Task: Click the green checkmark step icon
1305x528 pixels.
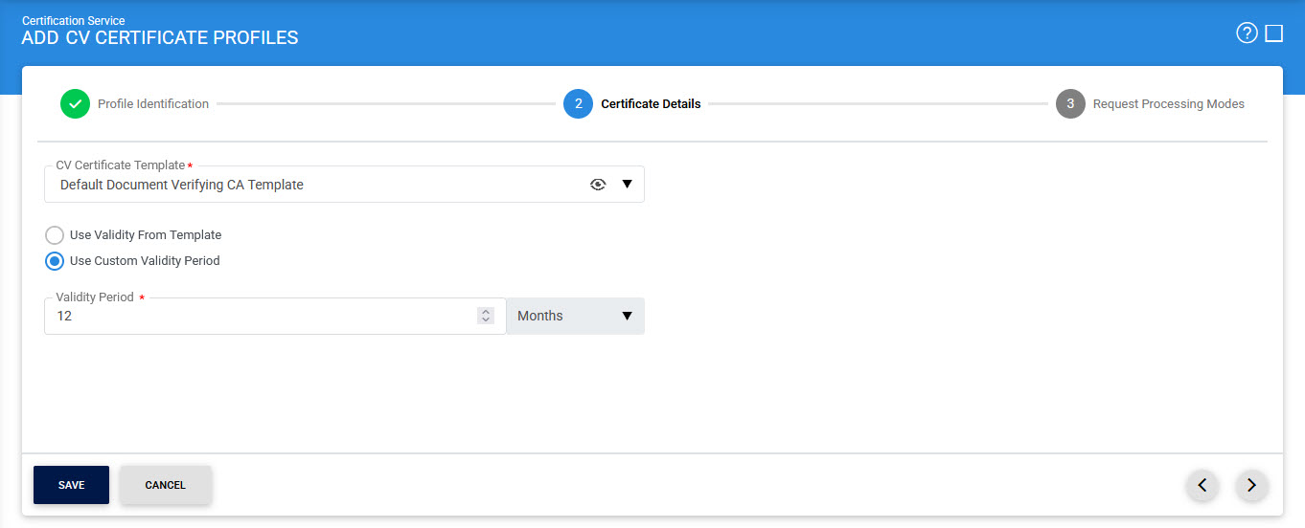Action: 75,104
